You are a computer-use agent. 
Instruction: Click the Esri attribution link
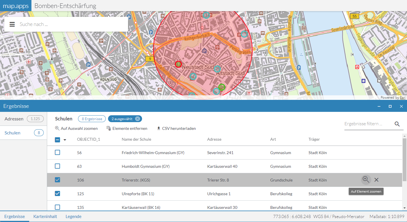402,98
